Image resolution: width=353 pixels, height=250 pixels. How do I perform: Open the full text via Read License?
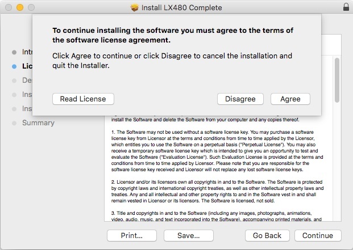pos(83,99)
